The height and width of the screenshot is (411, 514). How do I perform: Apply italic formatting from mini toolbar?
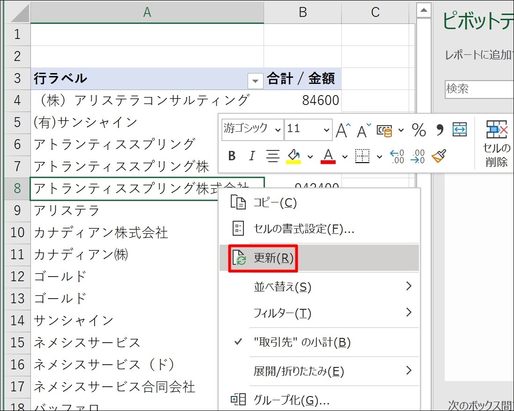coord(252,156)
